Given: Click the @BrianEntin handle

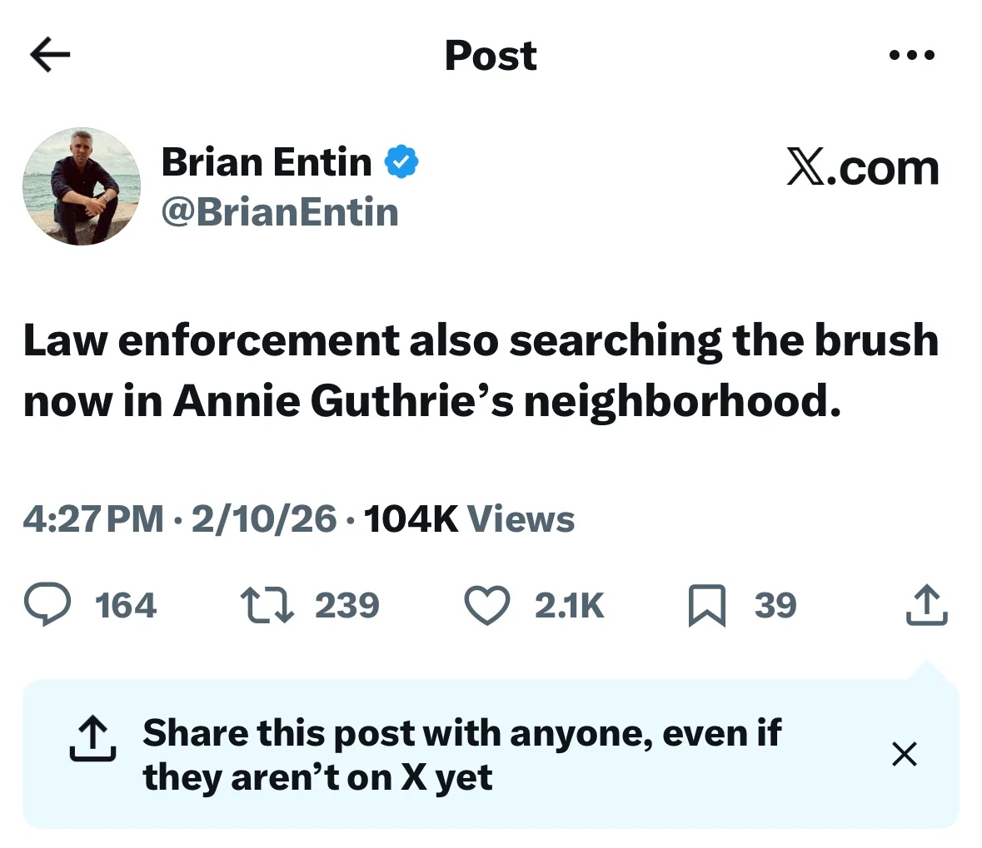Looking at the screenshot, I should pos(280,212).
